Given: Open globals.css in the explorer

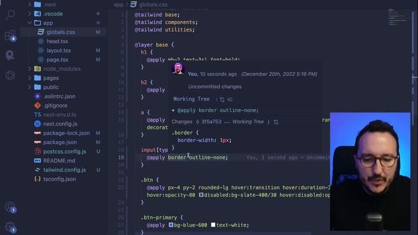Looking at the screenshot, I should 61,32.
